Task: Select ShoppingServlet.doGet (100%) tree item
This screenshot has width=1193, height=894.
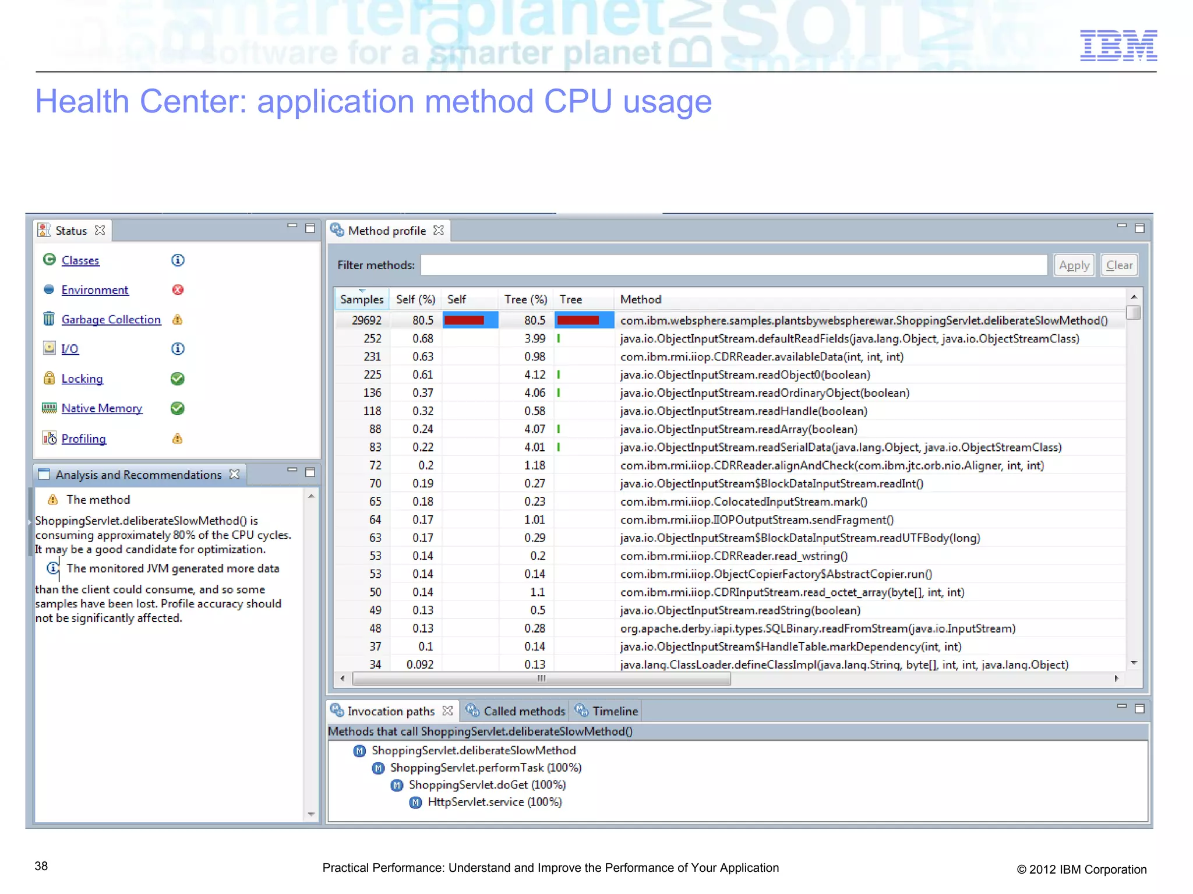Action: [x=487, y=785]
